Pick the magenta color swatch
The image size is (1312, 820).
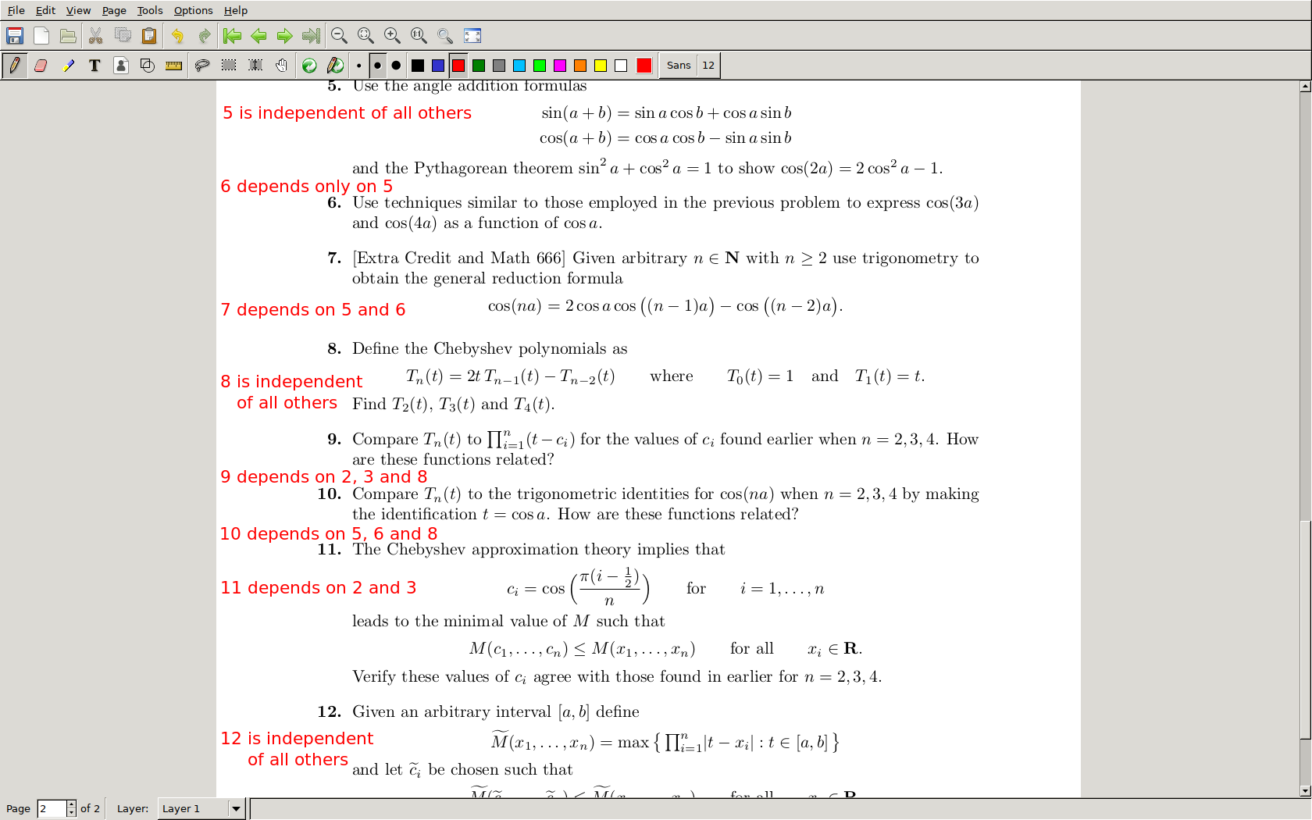[x=560, y=66]
